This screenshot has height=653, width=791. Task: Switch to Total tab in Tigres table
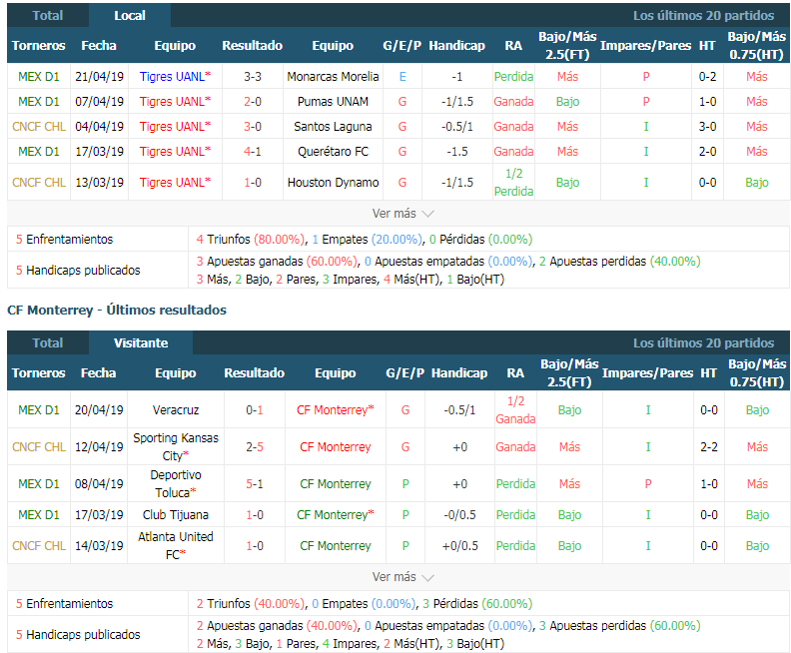click(47, 16)
